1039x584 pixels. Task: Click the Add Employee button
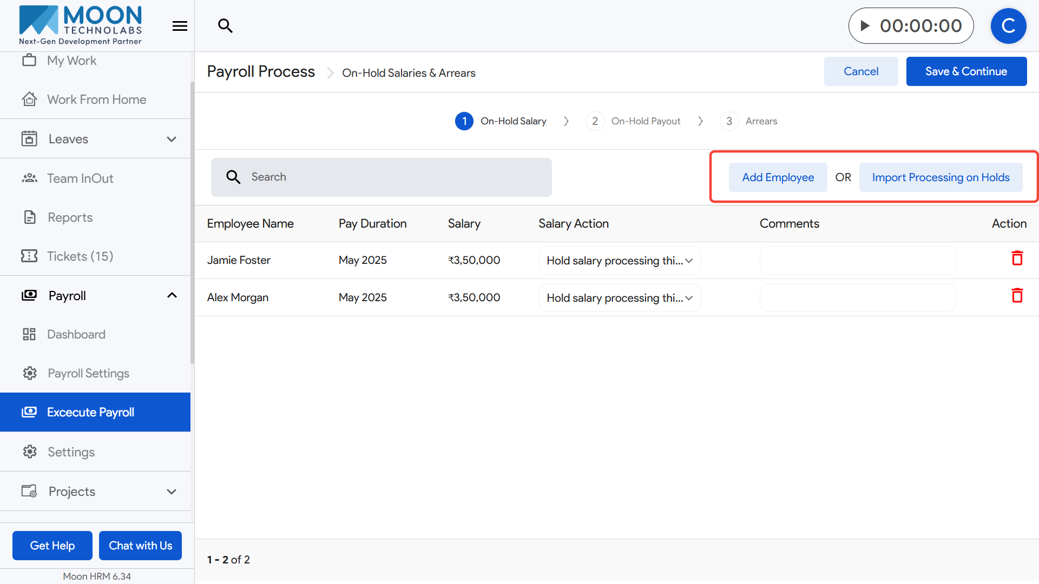(778, 177)
